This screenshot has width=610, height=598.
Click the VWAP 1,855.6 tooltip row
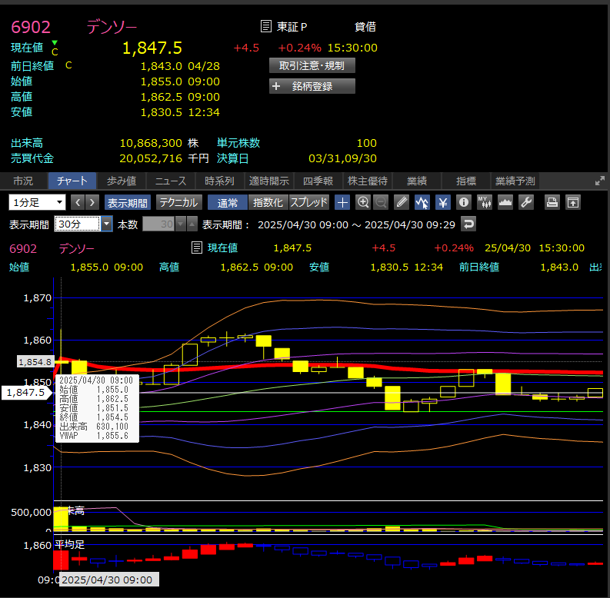(94, 436)
